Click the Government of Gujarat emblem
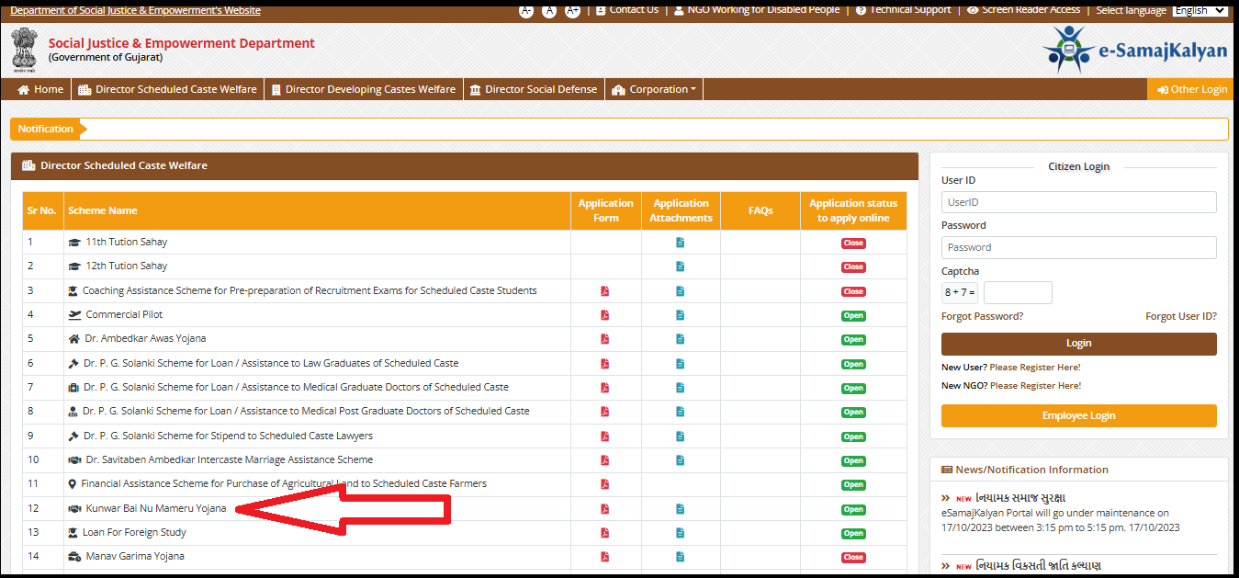Screen dimensions: 1239x578 pos(25,50)
